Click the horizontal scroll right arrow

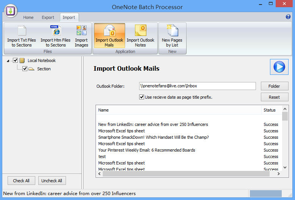click(279, 174)
